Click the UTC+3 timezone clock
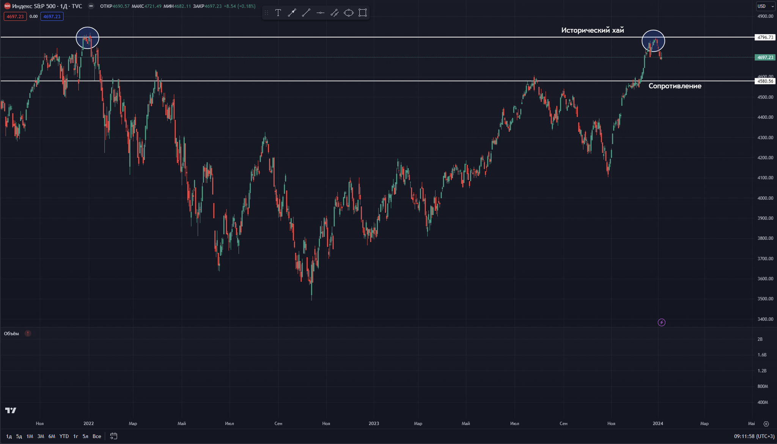 click(754, 436)
